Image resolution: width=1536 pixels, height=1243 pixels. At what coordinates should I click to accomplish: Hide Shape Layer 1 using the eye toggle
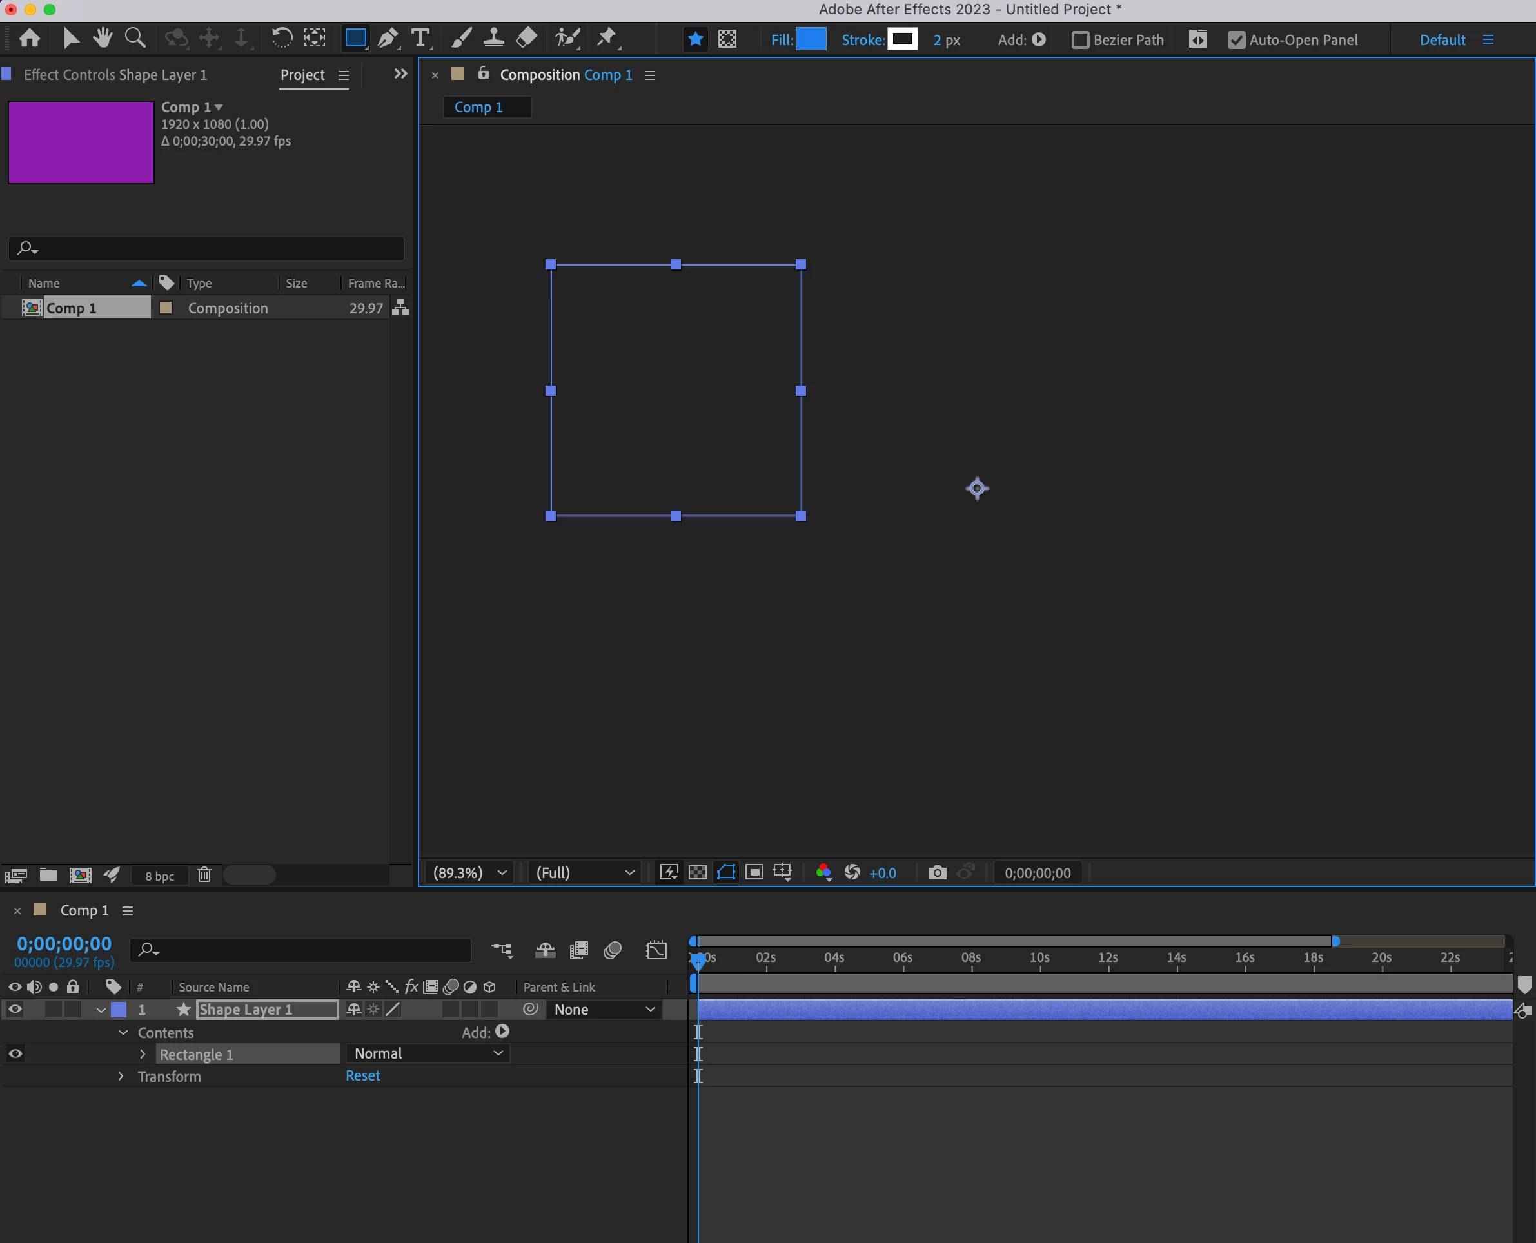point(15,1010)
